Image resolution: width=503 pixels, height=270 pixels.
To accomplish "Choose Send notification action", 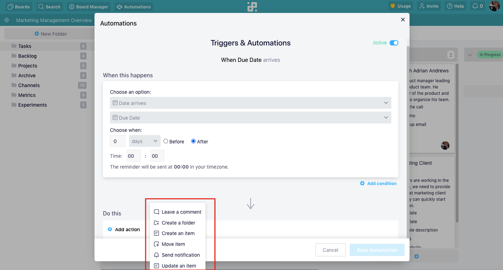I will click(177, 255).
